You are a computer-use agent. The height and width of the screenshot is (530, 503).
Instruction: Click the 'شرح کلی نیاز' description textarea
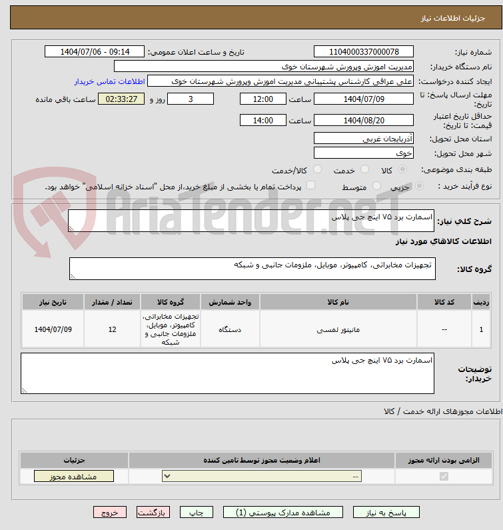point(251,221)
